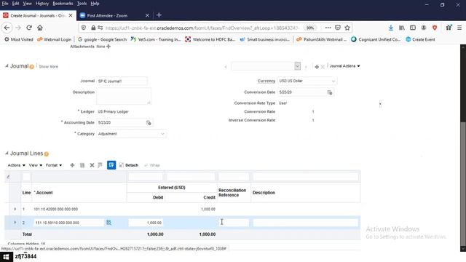The width and height of the screenshot is (466, 262).
Task: Click line 1 account 101.10.42000.000.000.000
Action: 56,209
